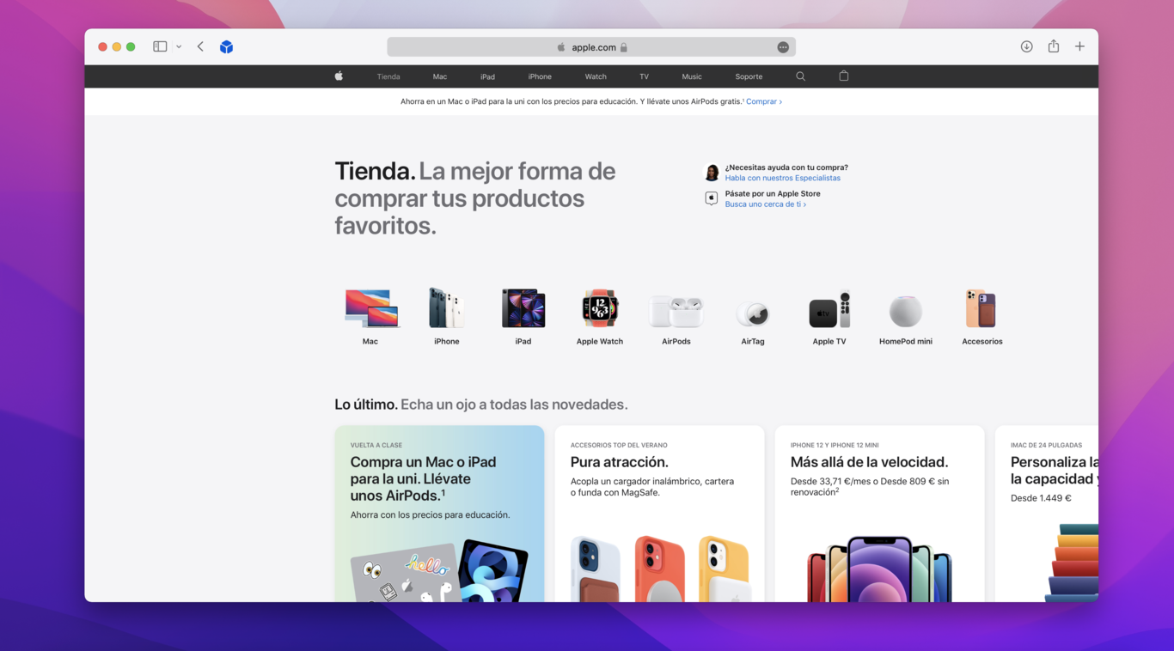This screenshot has width=1174, height=651.
Task: Click the blue cube extension icon
Action: (226, 47)
